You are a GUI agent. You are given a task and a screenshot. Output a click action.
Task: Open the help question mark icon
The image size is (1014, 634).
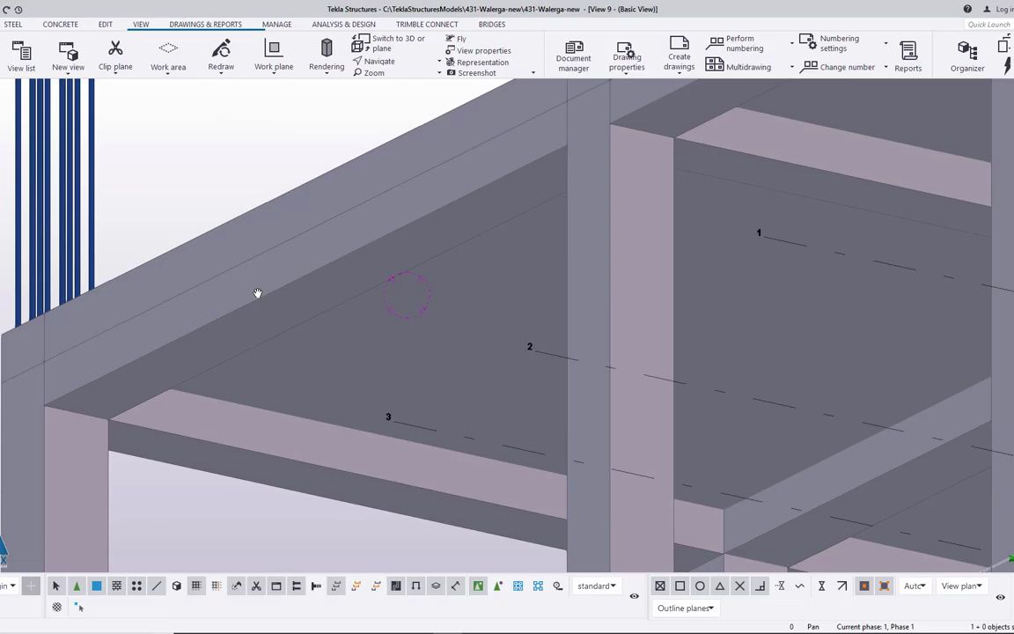(x=967, y=9)
